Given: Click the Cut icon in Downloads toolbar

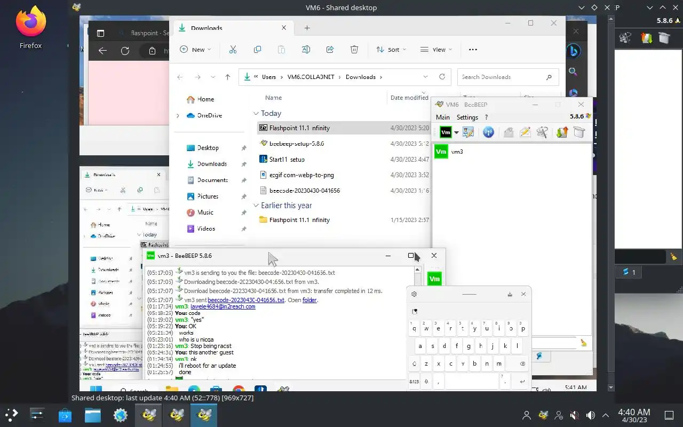Looking at the screenshot, I should tap(233, 49).
